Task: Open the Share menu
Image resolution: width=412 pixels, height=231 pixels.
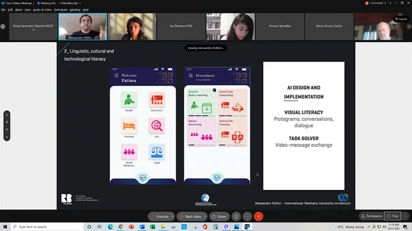Action: click(19, 10)
